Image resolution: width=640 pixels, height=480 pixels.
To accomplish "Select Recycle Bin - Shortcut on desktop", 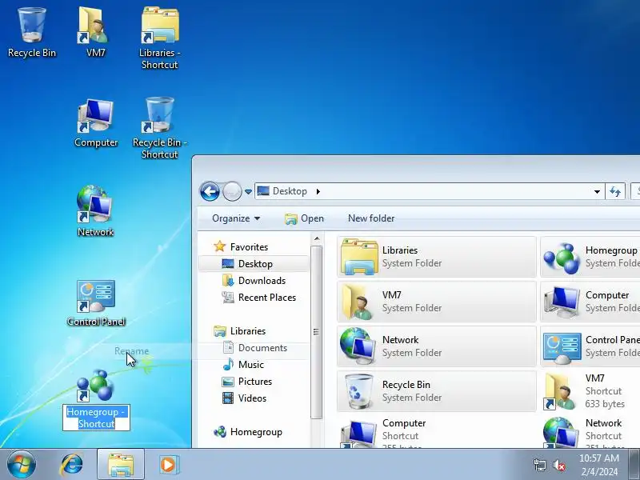I will (x=159, y=127).
